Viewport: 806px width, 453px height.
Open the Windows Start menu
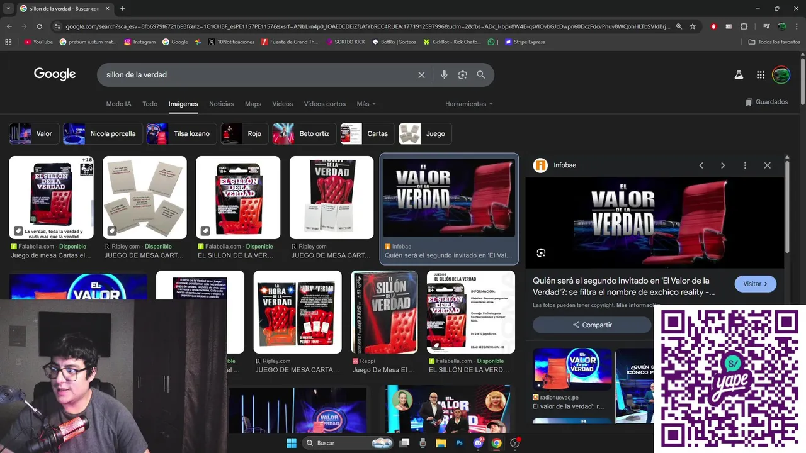point(292,443)
